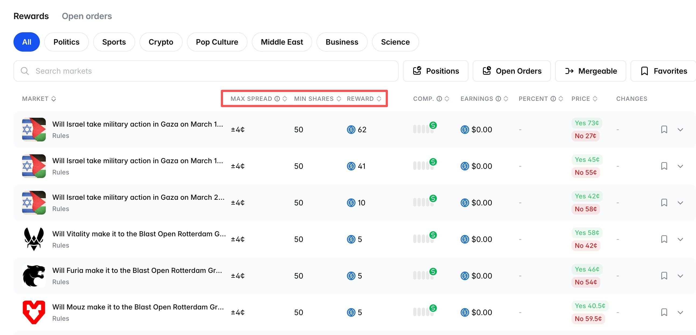The height and width of the screenshot is (335, 696).
Task: Click the Yes 73¢ price badge
Action: click(587, 123)
